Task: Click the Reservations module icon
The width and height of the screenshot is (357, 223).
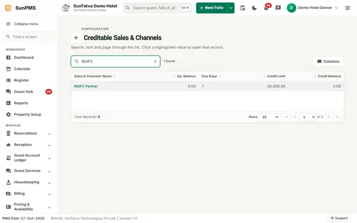Action: (x=8, y=133)
